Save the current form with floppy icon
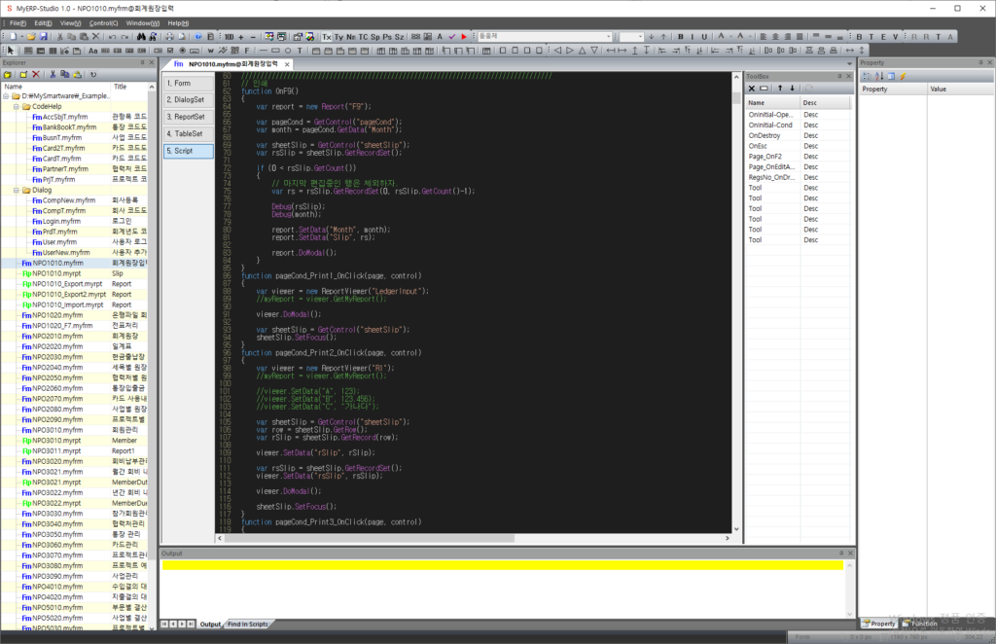996x644 pixels. [x=43, y=37]
